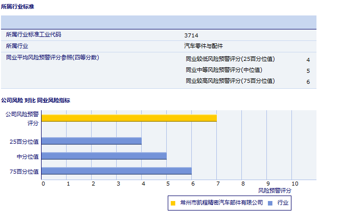Click 同业中等风险预警评分(中位值) label

point(224,70)
